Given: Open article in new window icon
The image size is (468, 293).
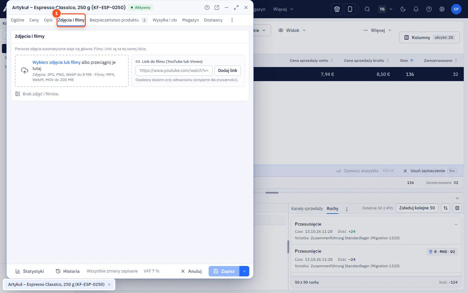Looking at the screenshot, I should (217, 7).
